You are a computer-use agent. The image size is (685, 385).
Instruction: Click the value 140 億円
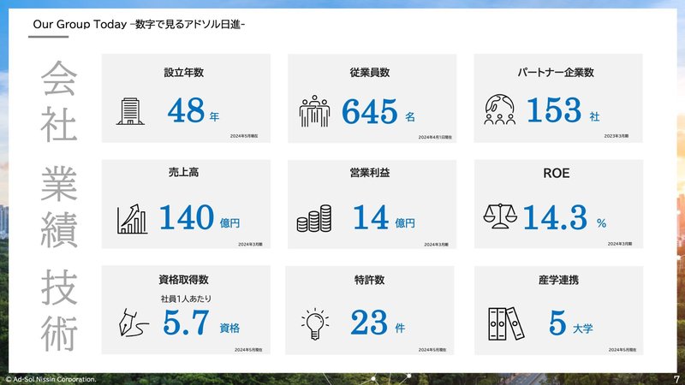(x=200, y=218)
